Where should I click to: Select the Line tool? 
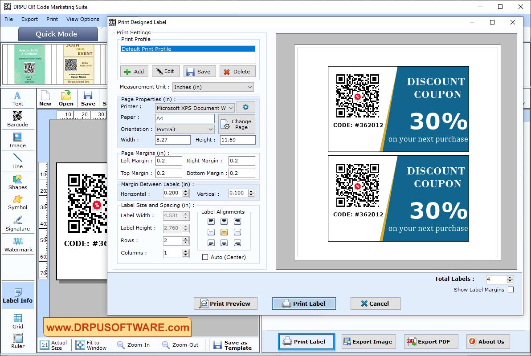point(18,161)
